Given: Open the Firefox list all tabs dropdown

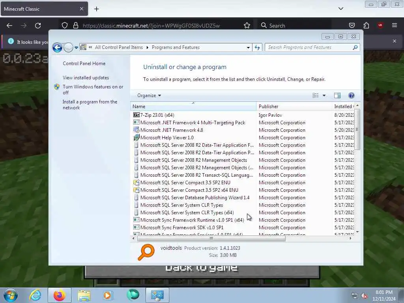Looking at the screenshot, I should coord(340,9).
